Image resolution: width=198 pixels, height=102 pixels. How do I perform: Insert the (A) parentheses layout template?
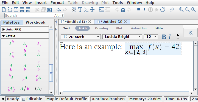[38, 89]
